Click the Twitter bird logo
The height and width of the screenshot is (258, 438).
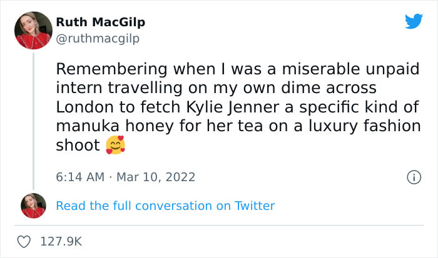tap(414, 22)
